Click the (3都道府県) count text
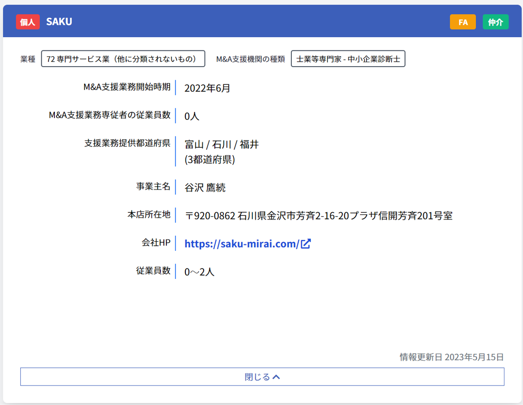The image size is (523, 405). [210, 160]
